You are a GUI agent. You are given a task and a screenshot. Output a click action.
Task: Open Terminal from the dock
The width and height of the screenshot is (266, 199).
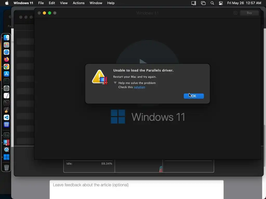(x=6, y=103)
